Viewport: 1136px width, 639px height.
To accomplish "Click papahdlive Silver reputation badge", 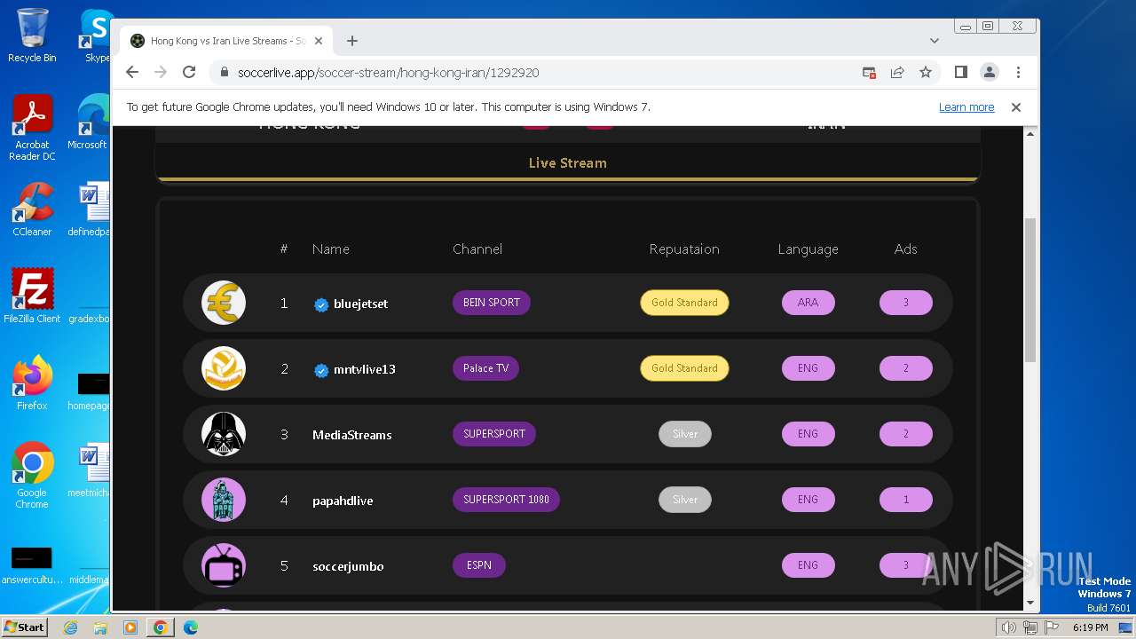I will click(685, 500).
